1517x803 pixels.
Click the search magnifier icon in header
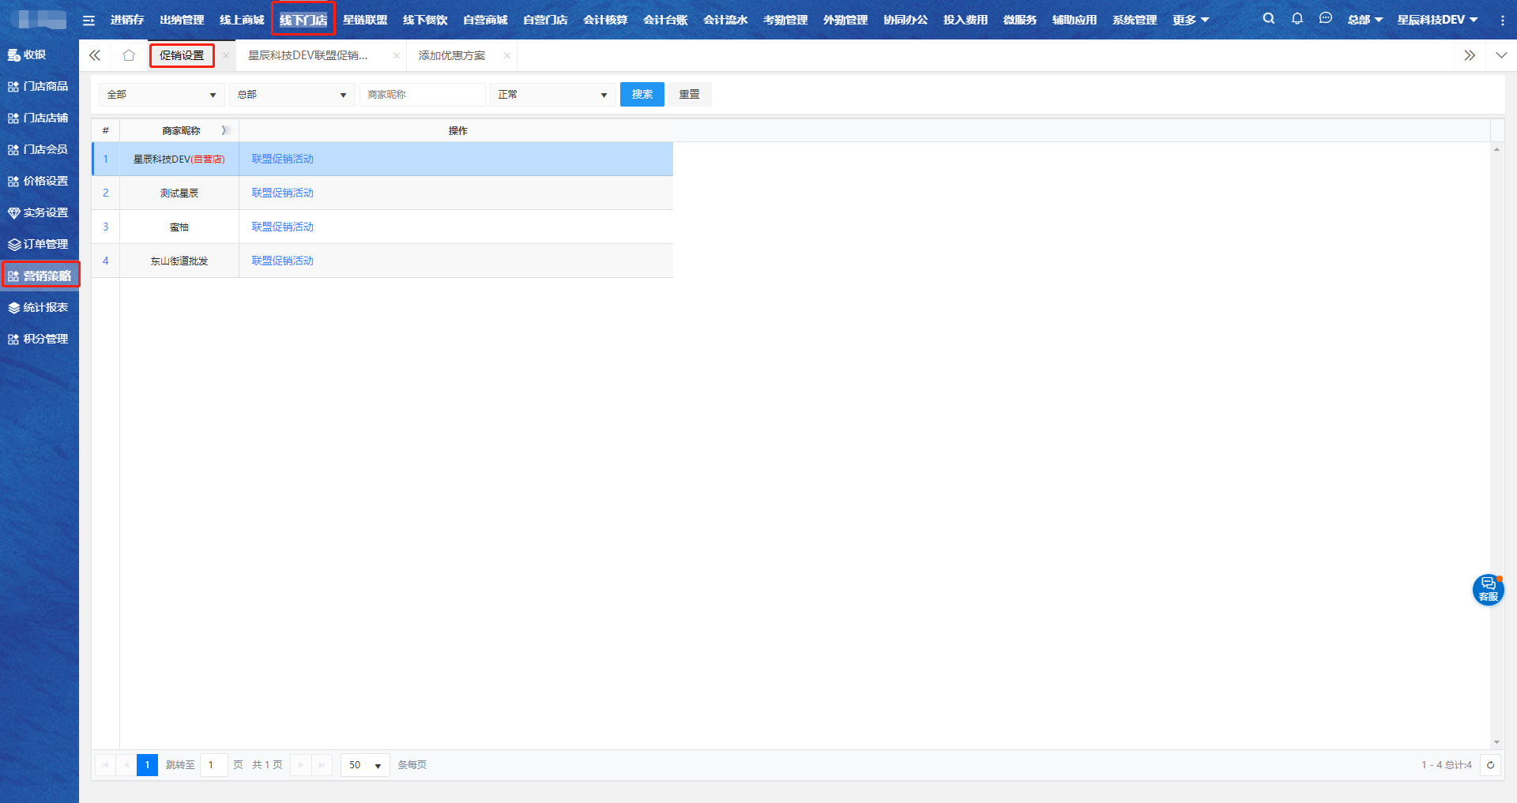[1268, 19]
